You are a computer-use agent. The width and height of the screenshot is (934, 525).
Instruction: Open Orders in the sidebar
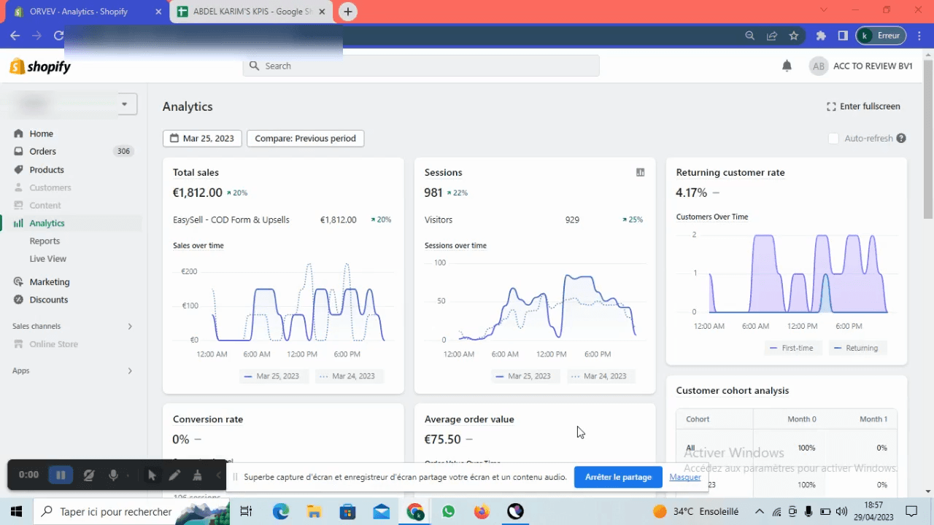point(43,152)
